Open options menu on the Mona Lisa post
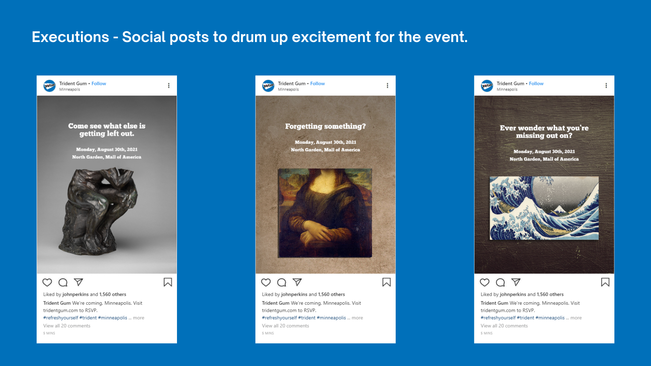 tap(388, 85)
